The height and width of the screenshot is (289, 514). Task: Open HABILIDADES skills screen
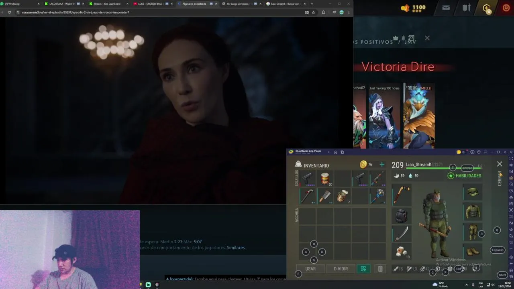[464, 176]
